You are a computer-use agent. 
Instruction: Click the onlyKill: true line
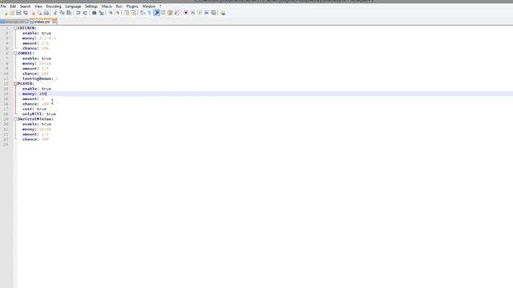39,114
